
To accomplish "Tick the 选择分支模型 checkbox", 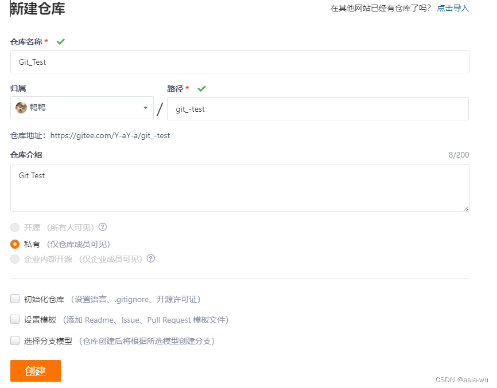I will [15, 340].
